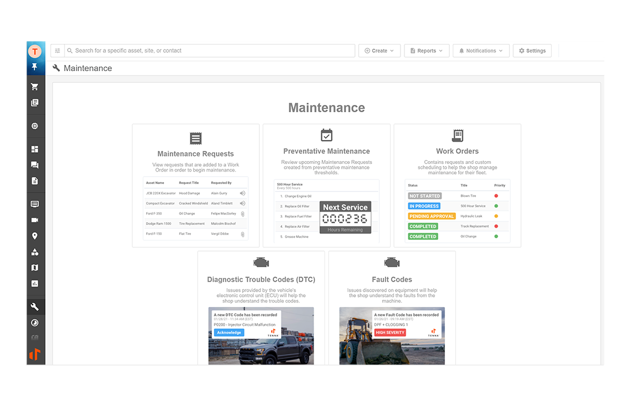Open Maintenance via the wrench sidebar icon
The height and width of the screenshot is (406, 631).
[x=35, y=306]
